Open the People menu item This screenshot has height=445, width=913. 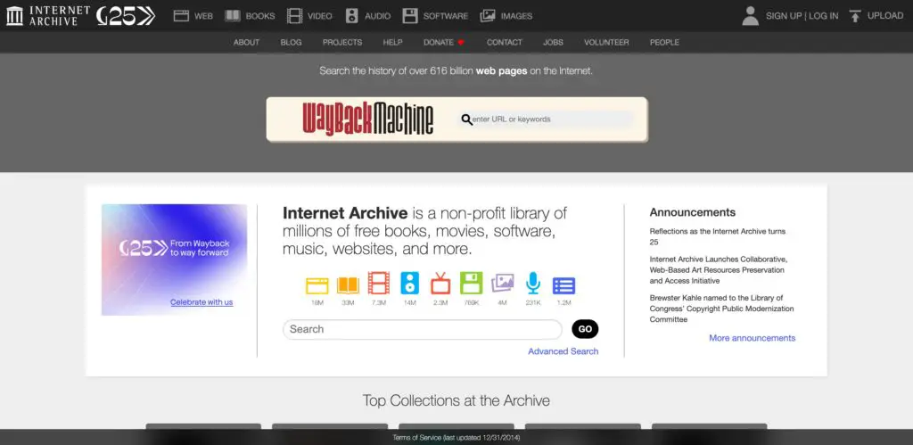(664, 43)
